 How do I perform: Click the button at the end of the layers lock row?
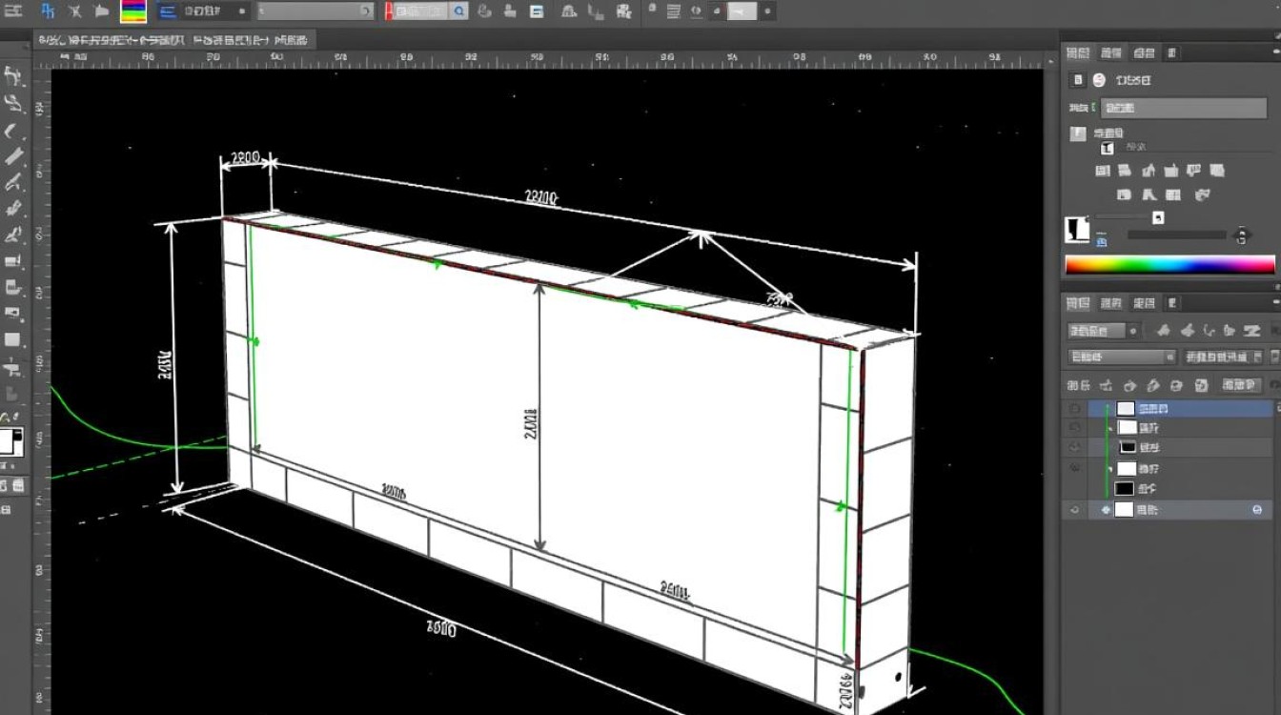(x=1241, y=385)
